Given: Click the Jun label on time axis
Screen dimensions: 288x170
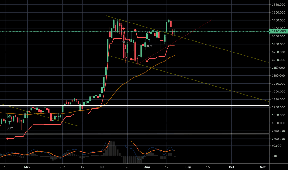Looking at the screenshot, I should pos(63,167).
